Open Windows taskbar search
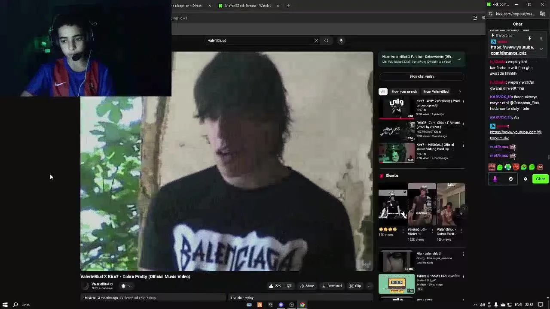550x309 pixels. (15, 305)
